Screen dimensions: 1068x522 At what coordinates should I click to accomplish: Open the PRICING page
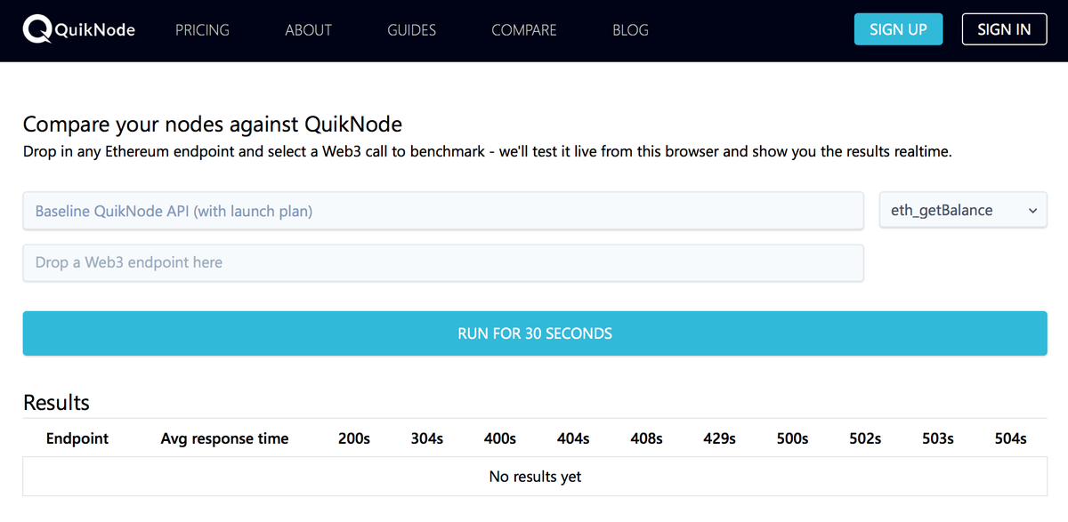pos(202,29)
